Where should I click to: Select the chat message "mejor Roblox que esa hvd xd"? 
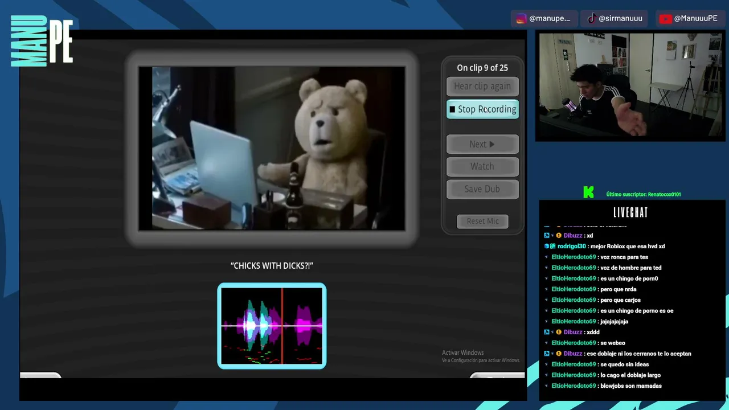click(x=628, y=247)
